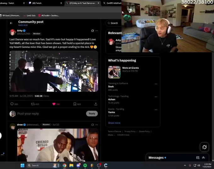Screen dimensions: 214x169
Task: Open the NMS HUB community link
Action: pyautogui.click(x=23, y=25)
